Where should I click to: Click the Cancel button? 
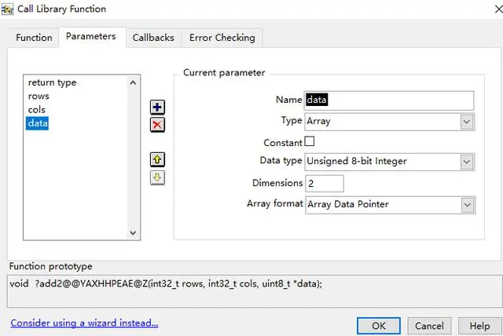429,326
